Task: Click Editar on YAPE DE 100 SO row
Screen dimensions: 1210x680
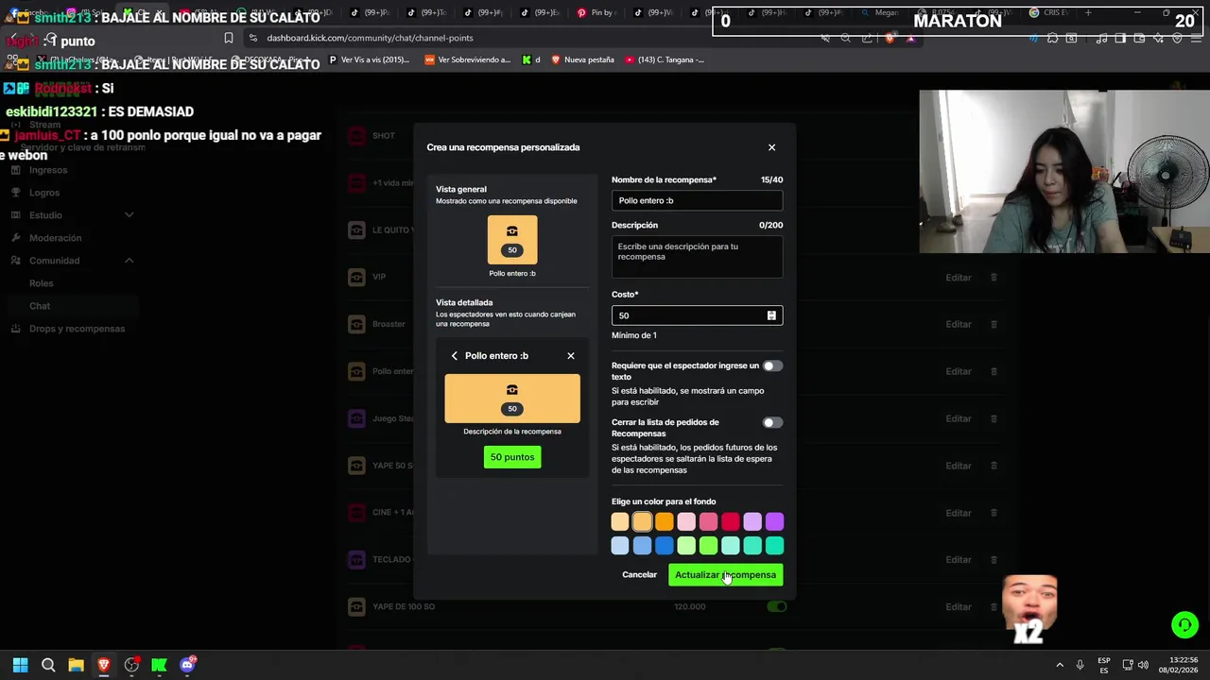Action: click(959, 606)
